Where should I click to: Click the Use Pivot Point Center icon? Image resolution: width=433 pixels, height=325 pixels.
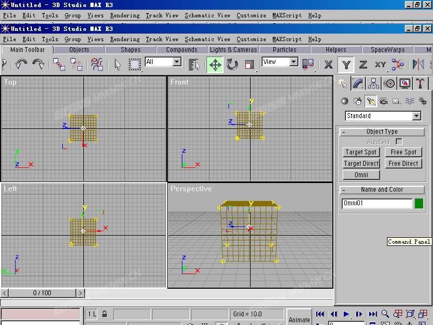pos(308,64)
